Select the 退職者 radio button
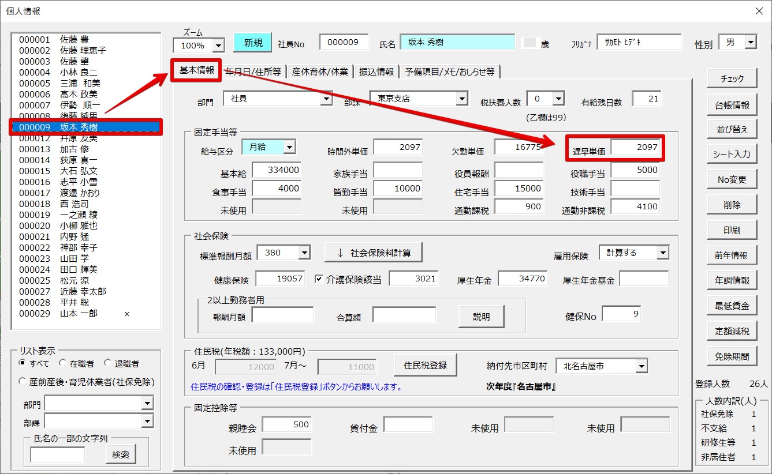The width and height of the screenshot is (772, 474). click(x=107, y=363)
